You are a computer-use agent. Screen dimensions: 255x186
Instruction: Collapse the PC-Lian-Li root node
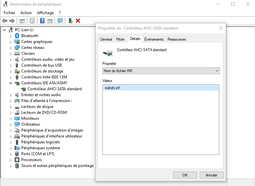(x=4, y=30)
